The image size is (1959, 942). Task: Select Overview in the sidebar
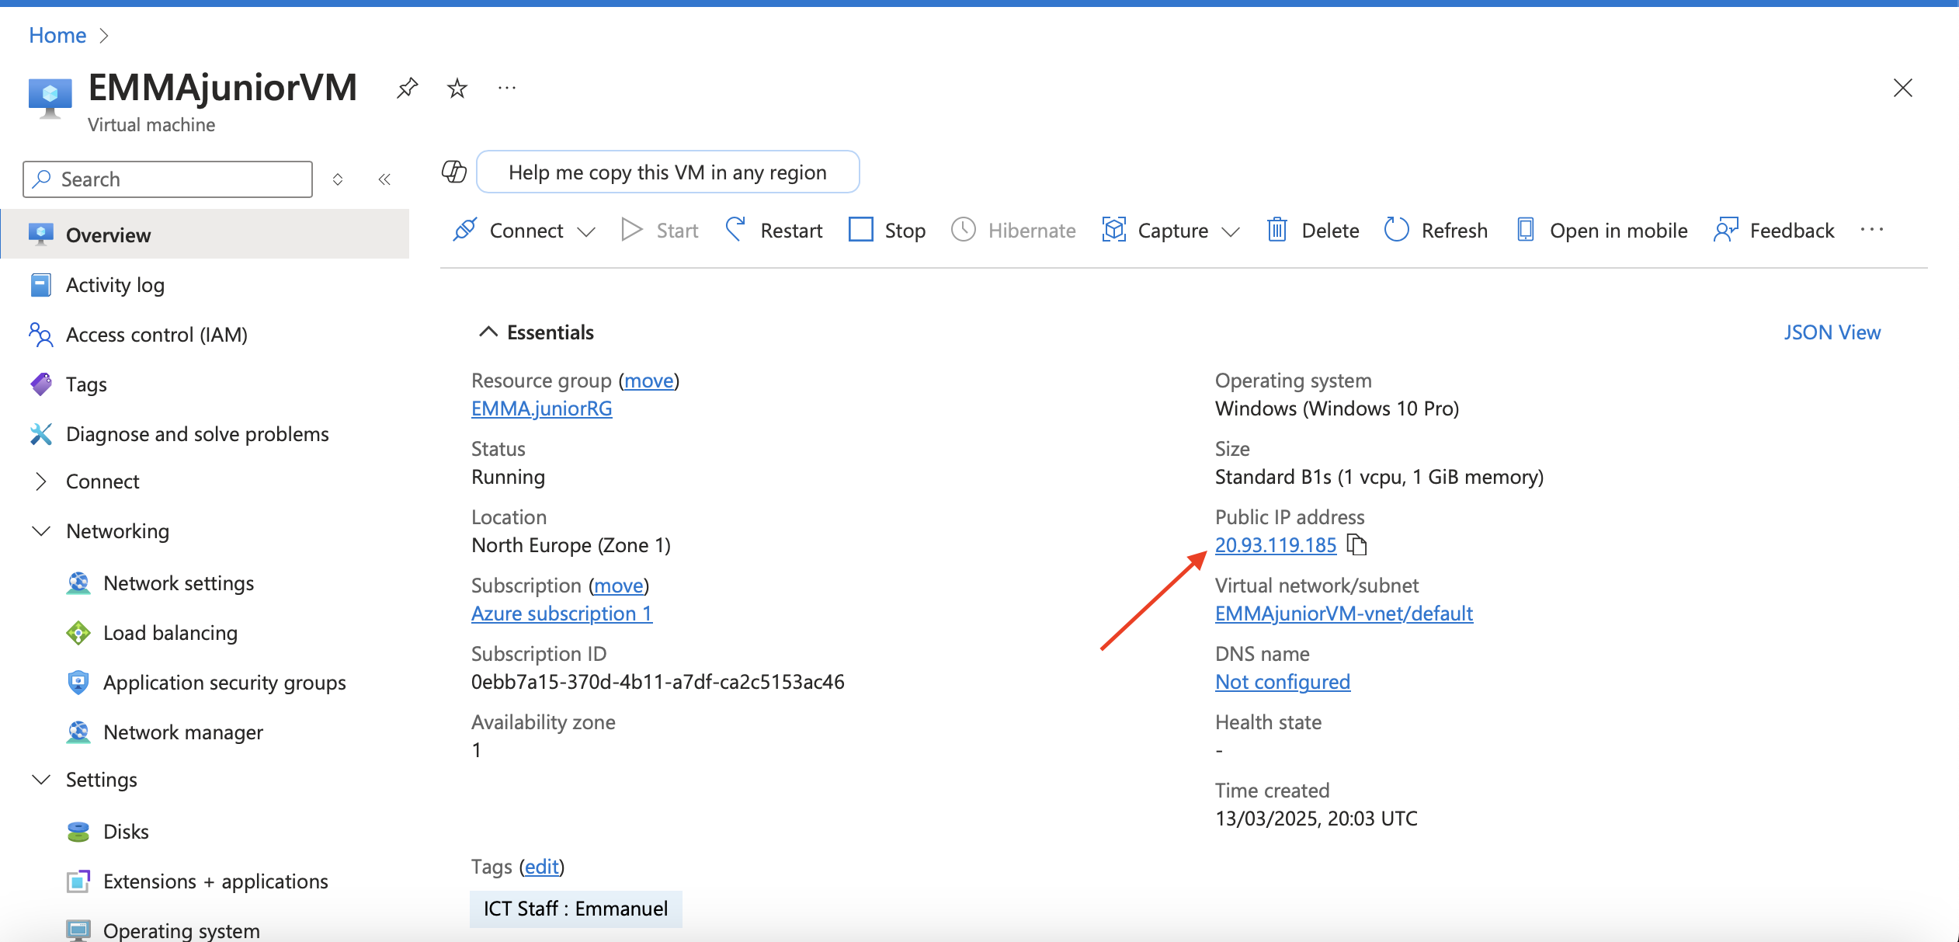coord(205,235)
